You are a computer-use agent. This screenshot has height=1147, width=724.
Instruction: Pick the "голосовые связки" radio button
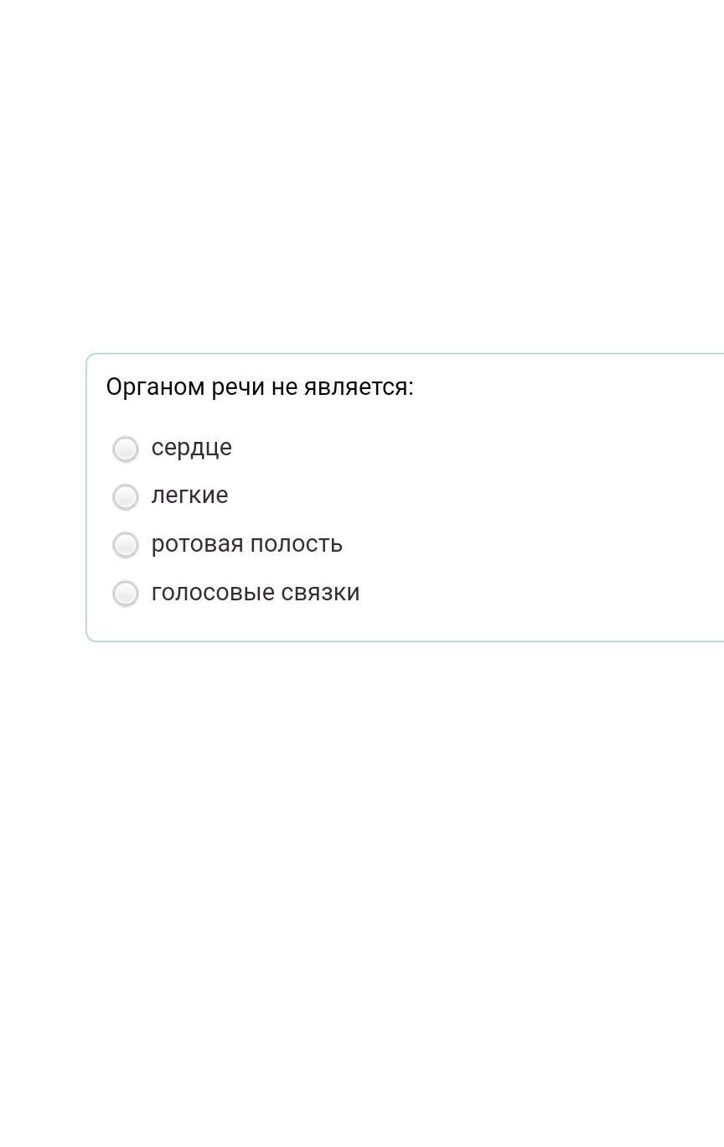point(126,594)
